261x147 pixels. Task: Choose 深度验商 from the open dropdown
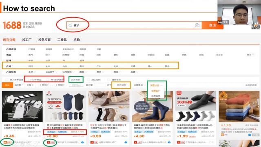pos(156,96)
